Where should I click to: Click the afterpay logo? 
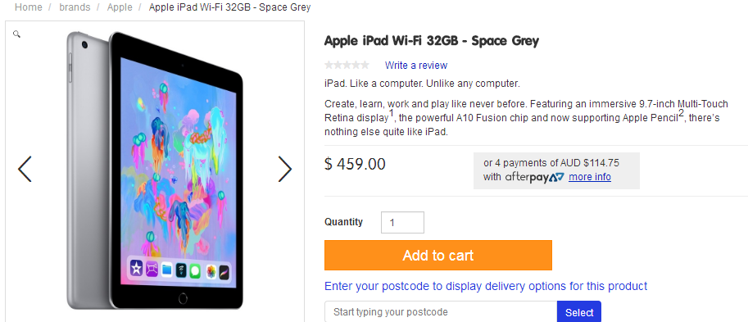534,178
